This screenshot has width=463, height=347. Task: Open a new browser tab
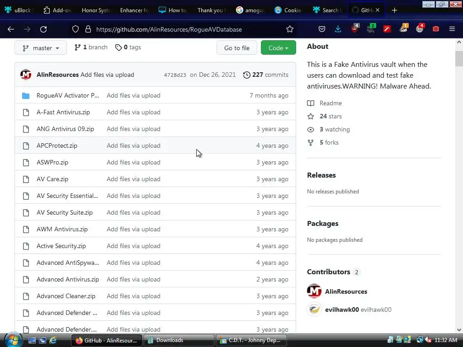(394, 10)
